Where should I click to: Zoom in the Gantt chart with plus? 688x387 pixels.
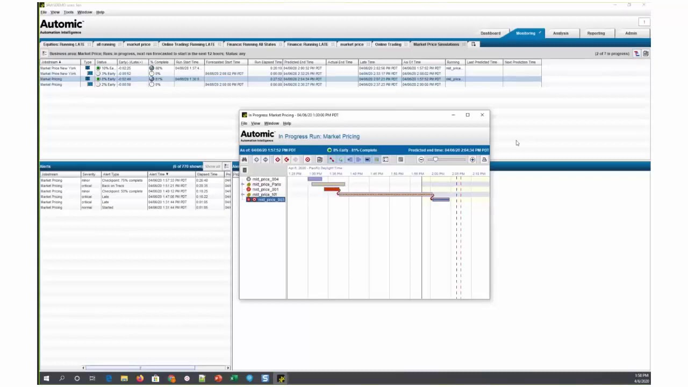(472, 160)
